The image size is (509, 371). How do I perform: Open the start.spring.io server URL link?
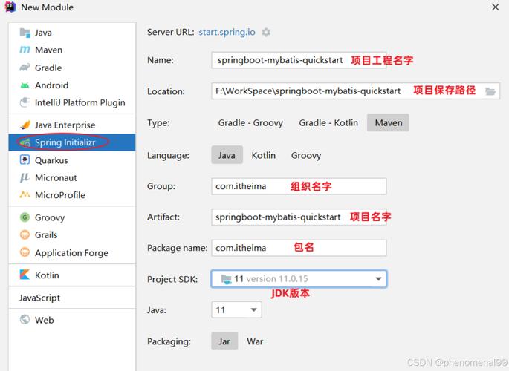pos(227,32)
